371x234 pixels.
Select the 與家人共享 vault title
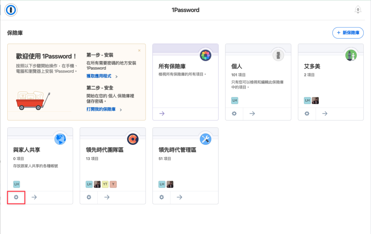coord(27,150)
